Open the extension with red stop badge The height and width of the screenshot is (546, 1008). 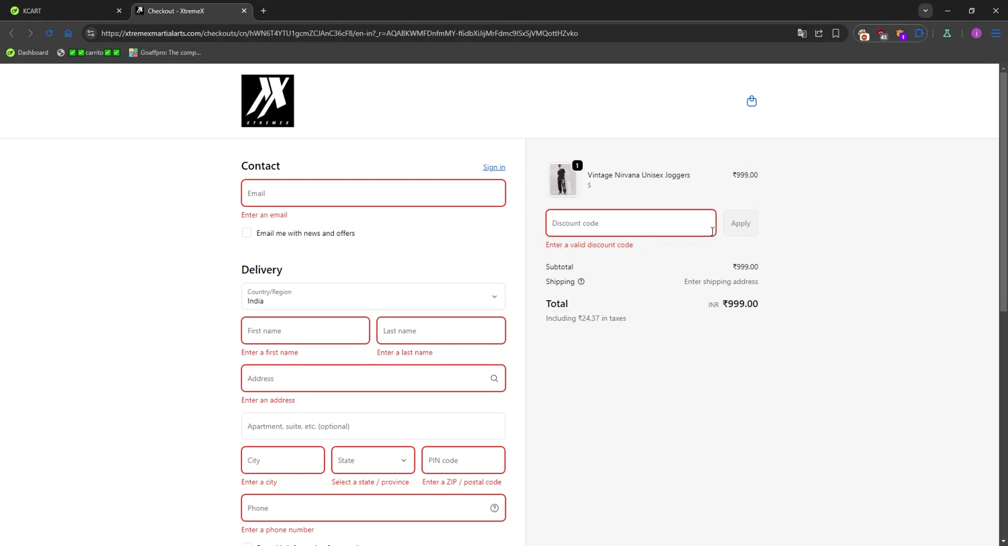click(x=864, y=34)
